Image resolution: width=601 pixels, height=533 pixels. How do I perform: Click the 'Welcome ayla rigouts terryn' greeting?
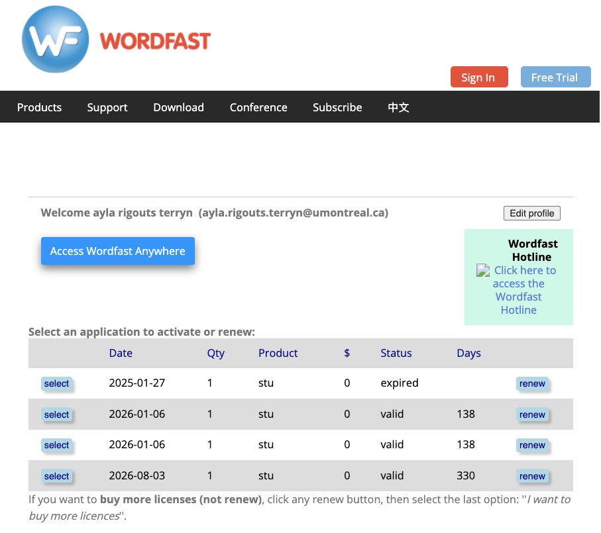point(117,213)
